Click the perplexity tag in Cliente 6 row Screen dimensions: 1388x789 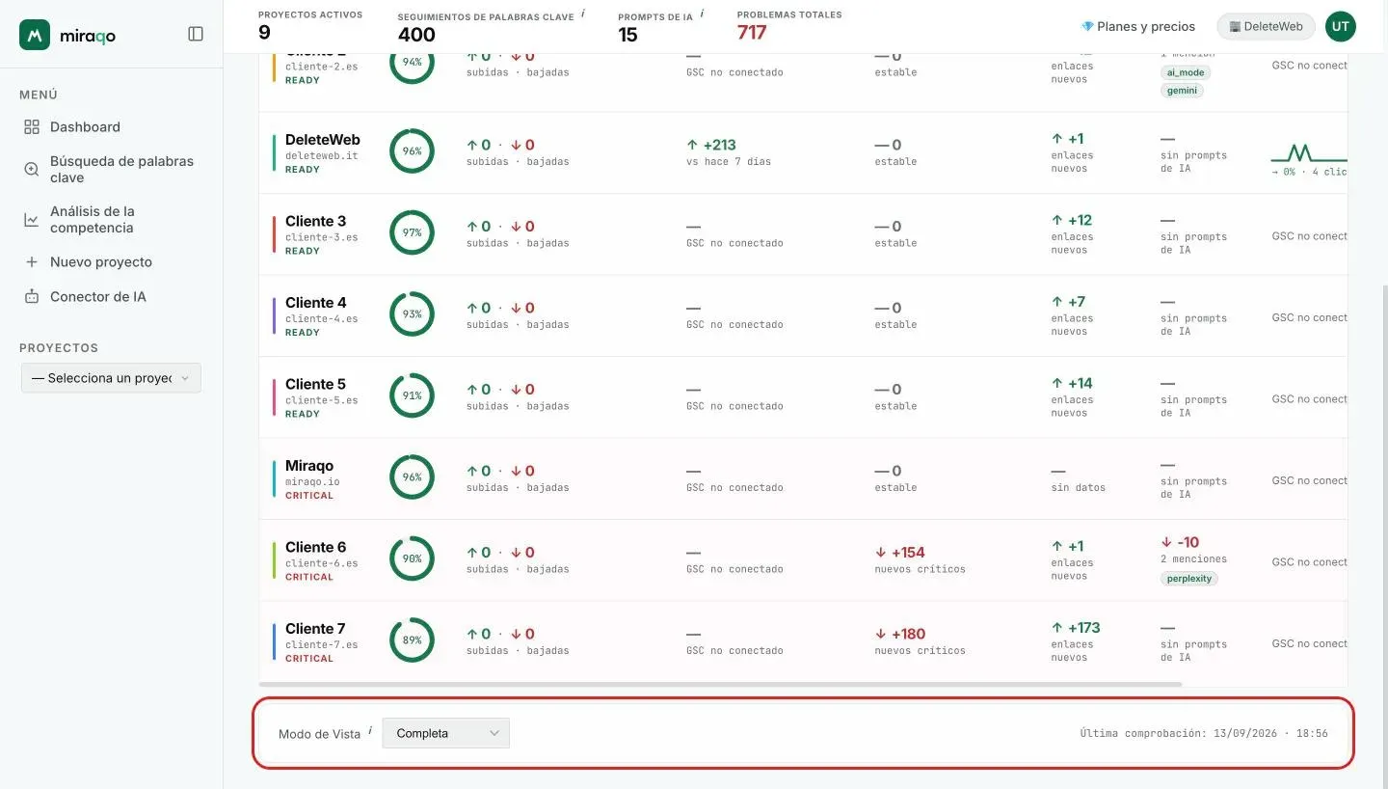tap(1189, 579)
